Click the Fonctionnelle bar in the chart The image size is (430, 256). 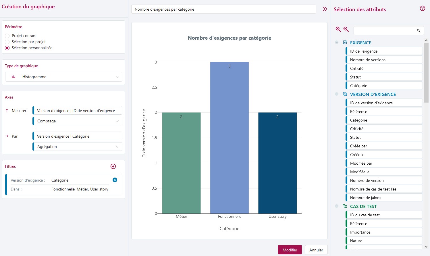coord(229,138)
